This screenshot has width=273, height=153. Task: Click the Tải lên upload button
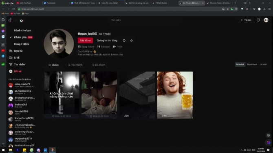(x=246, y=20)
